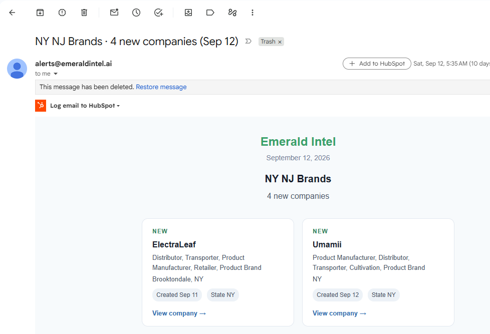Click the email subject line text
Screen dimensions: 490x334
click(x=137, y=41)
